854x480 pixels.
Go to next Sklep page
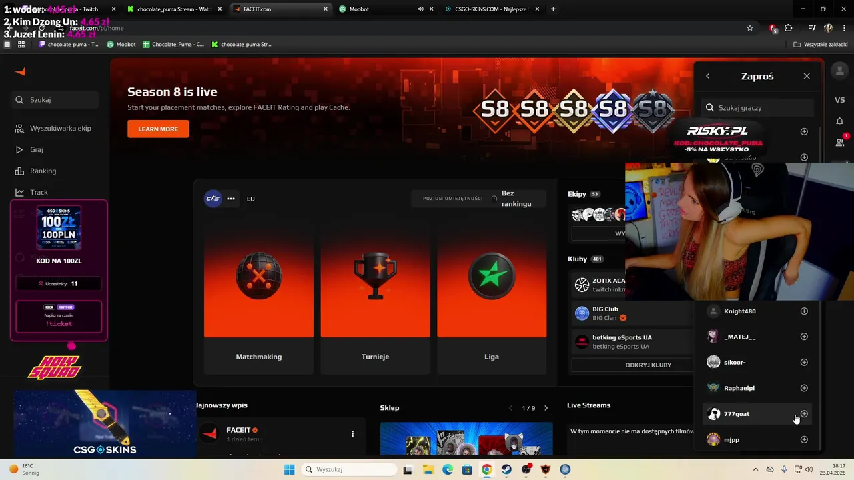(x=546, y=408)
